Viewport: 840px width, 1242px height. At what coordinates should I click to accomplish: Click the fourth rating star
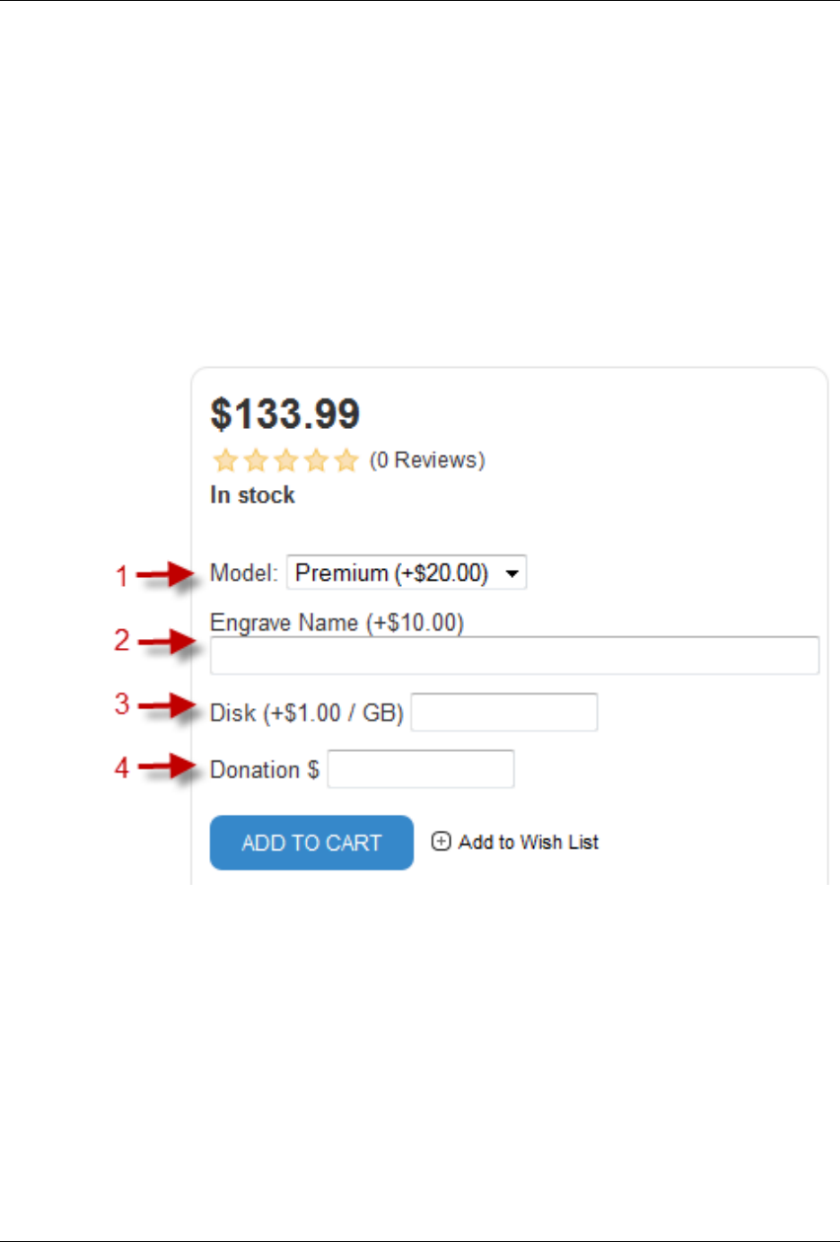coord(317,461)
